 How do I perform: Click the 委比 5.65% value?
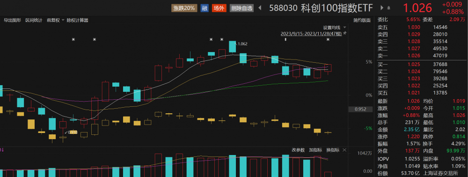tap(413, 20)
